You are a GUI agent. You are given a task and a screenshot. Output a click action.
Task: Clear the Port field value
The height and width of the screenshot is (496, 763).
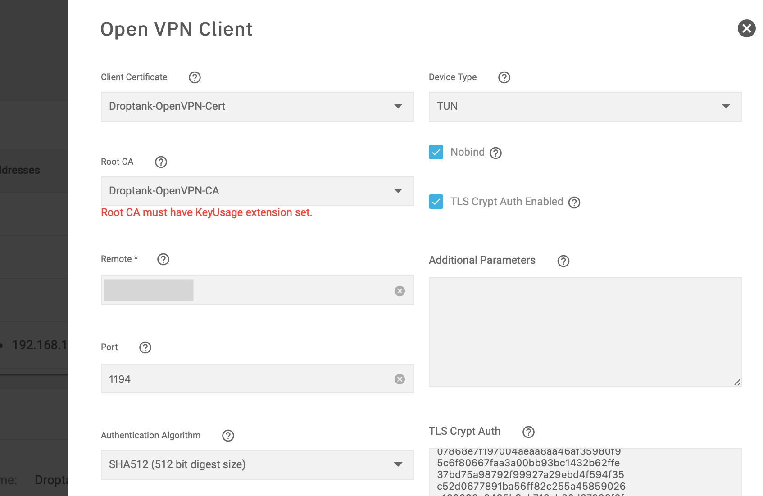400,379
